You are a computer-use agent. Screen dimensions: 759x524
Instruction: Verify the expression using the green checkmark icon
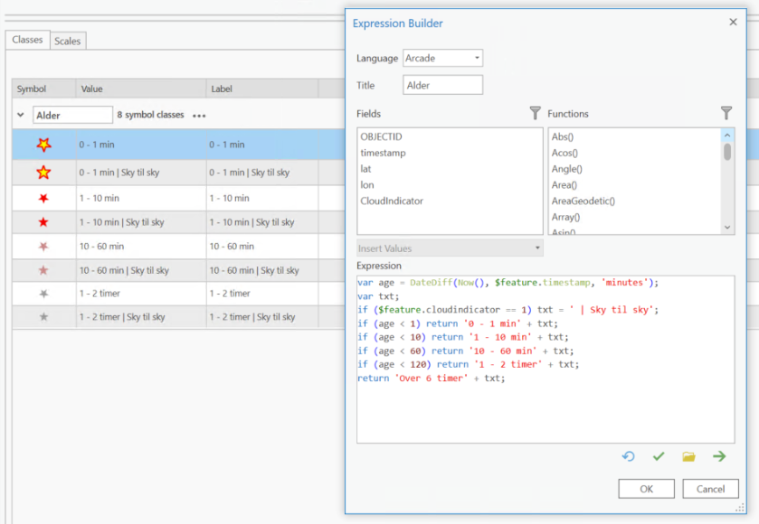pyautogui.click(x=659, y=456)
